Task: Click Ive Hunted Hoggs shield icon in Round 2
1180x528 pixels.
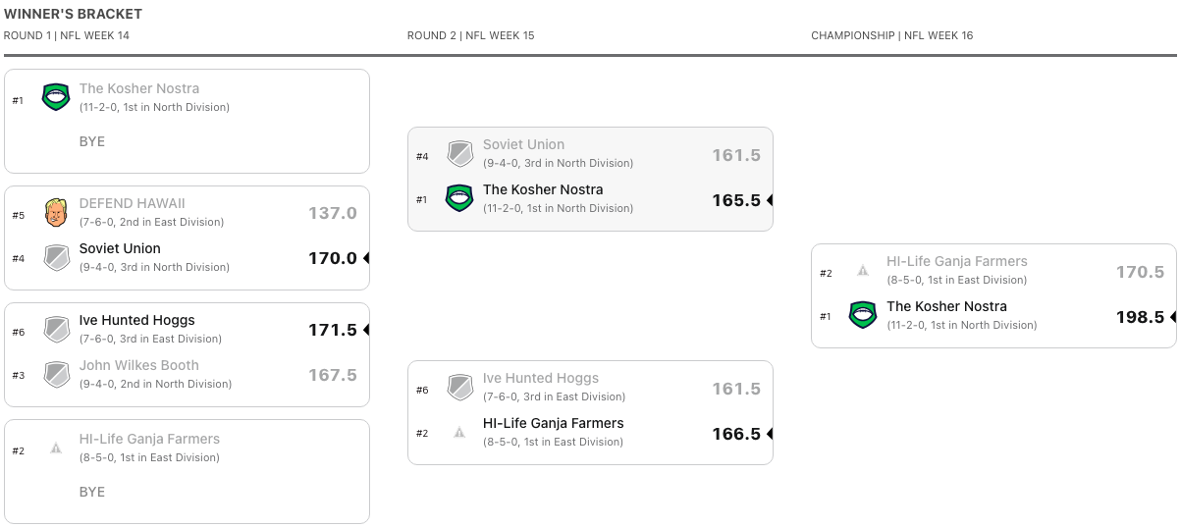Action: (460, 388)
